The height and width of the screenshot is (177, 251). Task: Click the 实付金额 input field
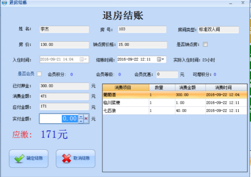pyautogui.click(x=59, y=119)
